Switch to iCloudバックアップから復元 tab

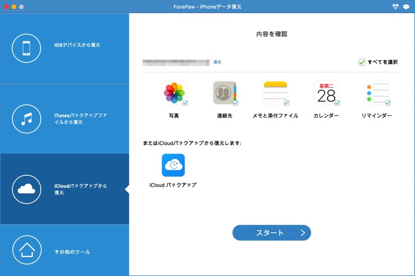pyautogui.click(x=64, y=189)
